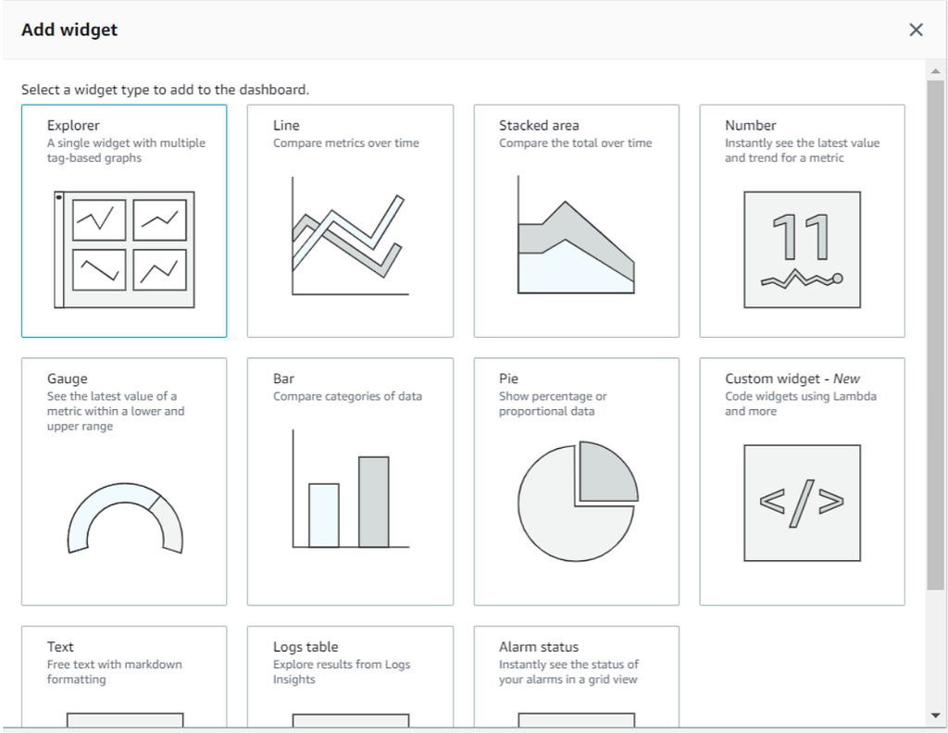This screenshot has width=948, height=733.
Task: Select the Alarm status widget title
Action: [539, 647]
